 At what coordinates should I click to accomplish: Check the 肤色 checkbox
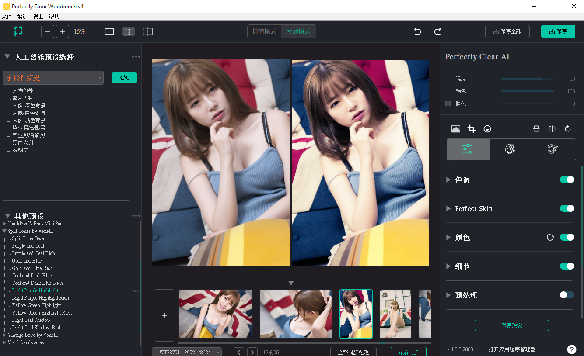[448, 104]
